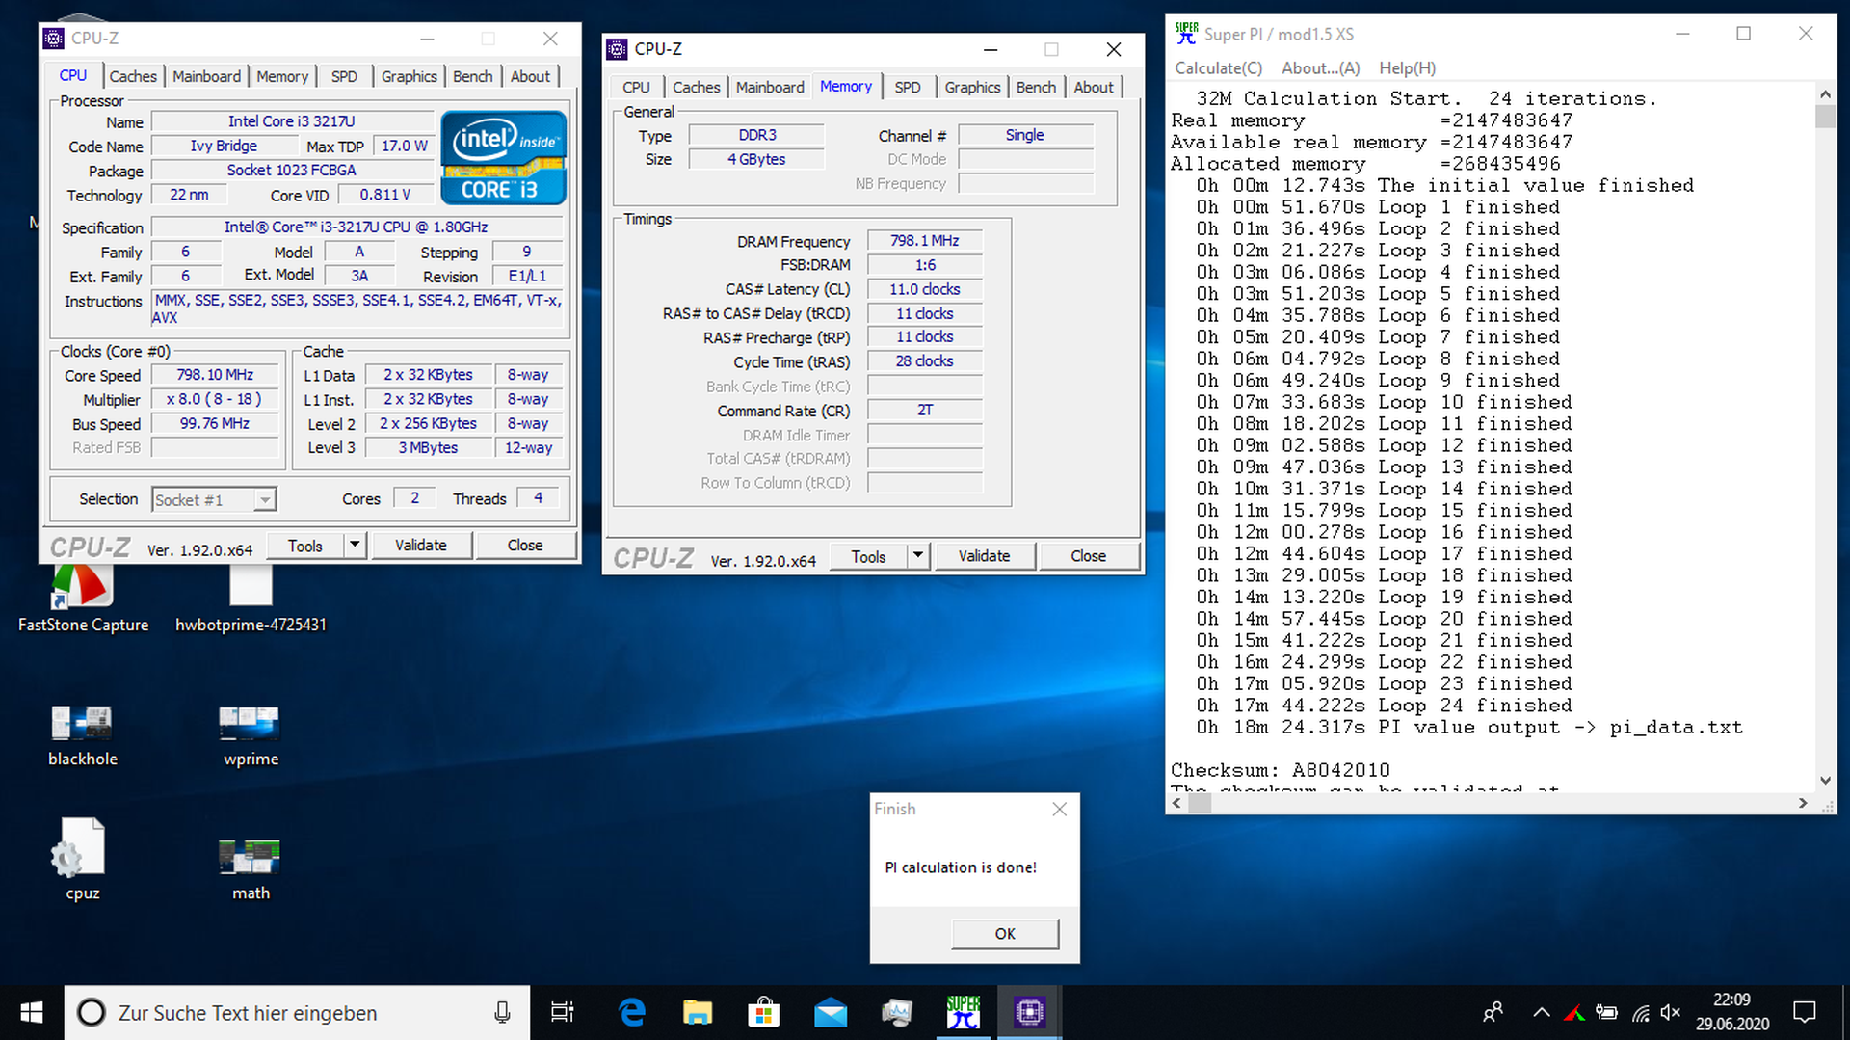Click the Intel Core i3 logo
The width and height of the screenshot is (1850, 1040).
pos(503,157)
